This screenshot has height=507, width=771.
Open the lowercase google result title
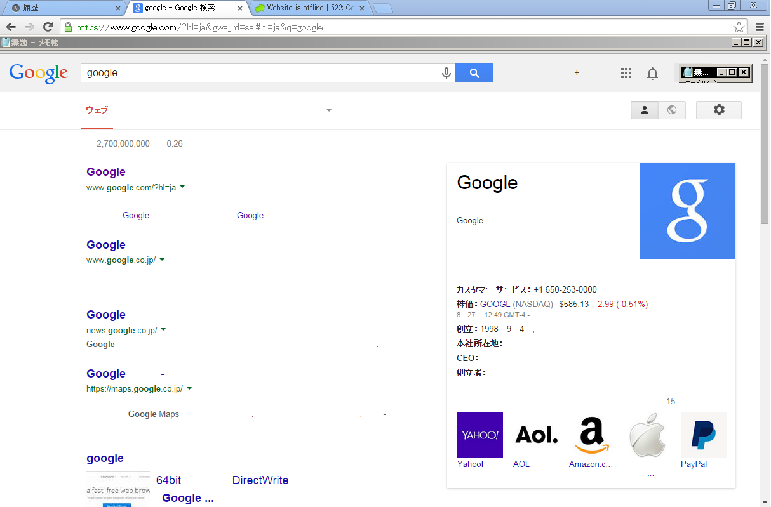click(x=105, y=458)
